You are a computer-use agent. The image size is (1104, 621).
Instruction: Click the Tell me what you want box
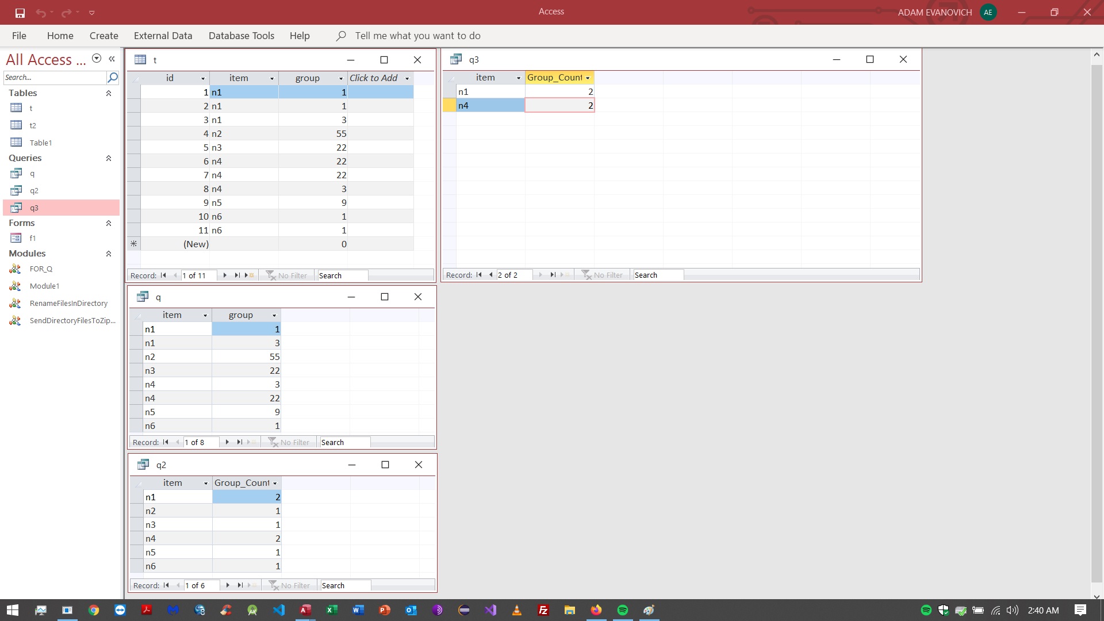(x=417, y=36)
